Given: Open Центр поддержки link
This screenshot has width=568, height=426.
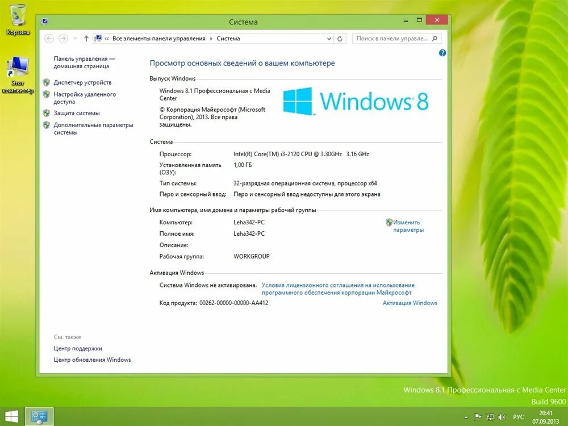Looking at the screenshot, I should [x=78, y=349].
